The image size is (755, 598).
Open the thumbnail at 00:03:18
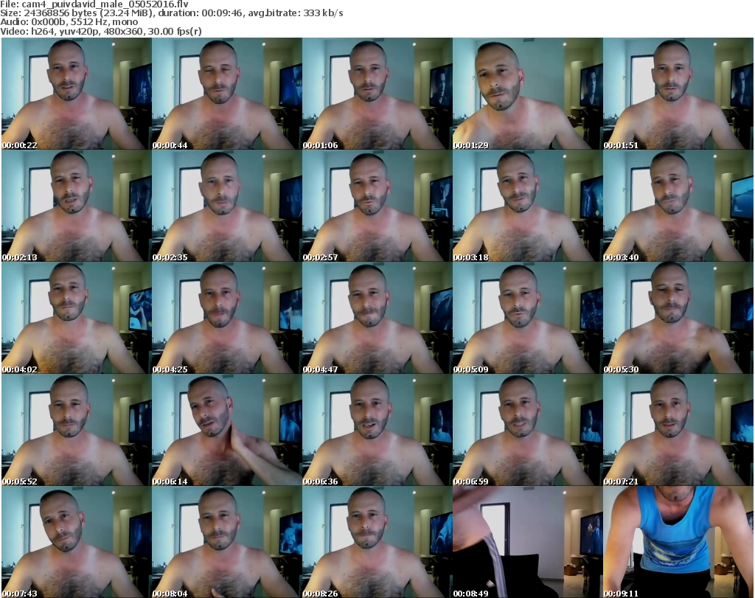click(528, 206)
